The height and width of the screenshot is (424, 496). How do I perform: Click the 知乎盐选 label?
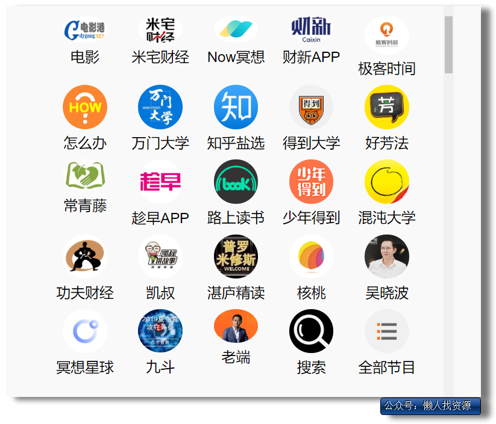[236, 143]
